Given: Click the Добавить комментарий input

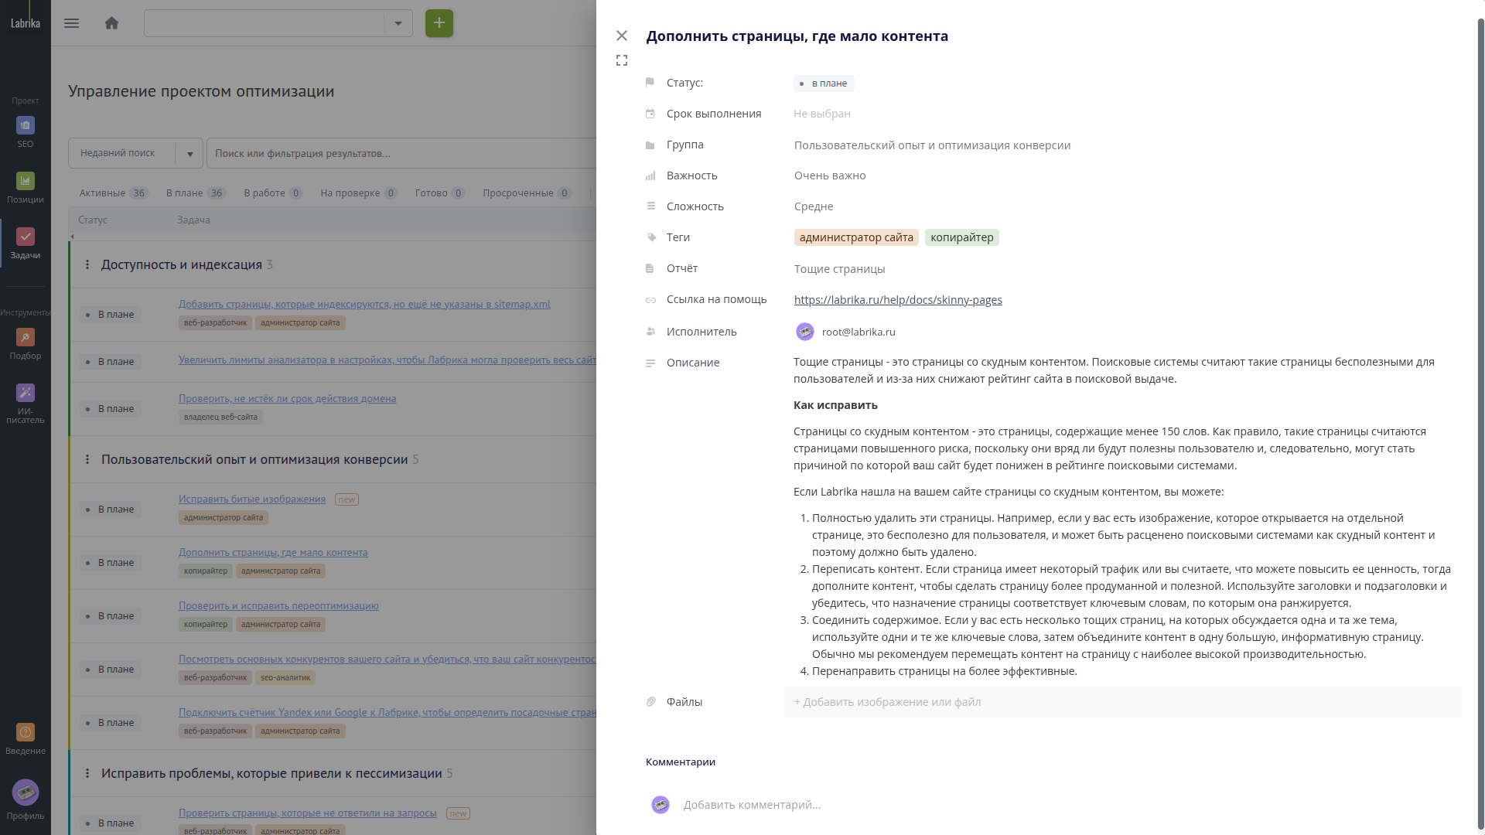Looking at the screenshot, I should point(752,805).
